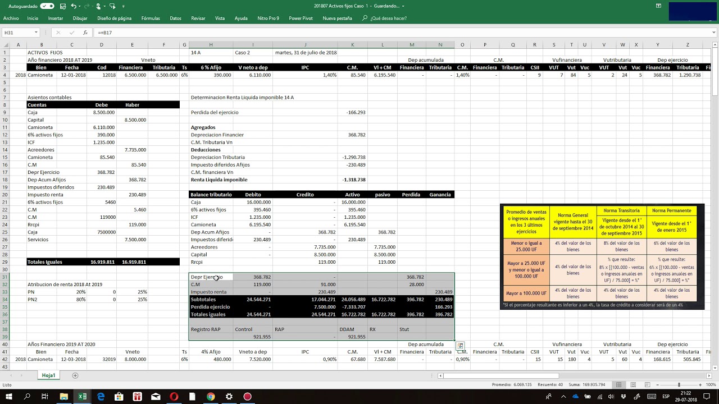Open the Archivo menu

point(11,19)
